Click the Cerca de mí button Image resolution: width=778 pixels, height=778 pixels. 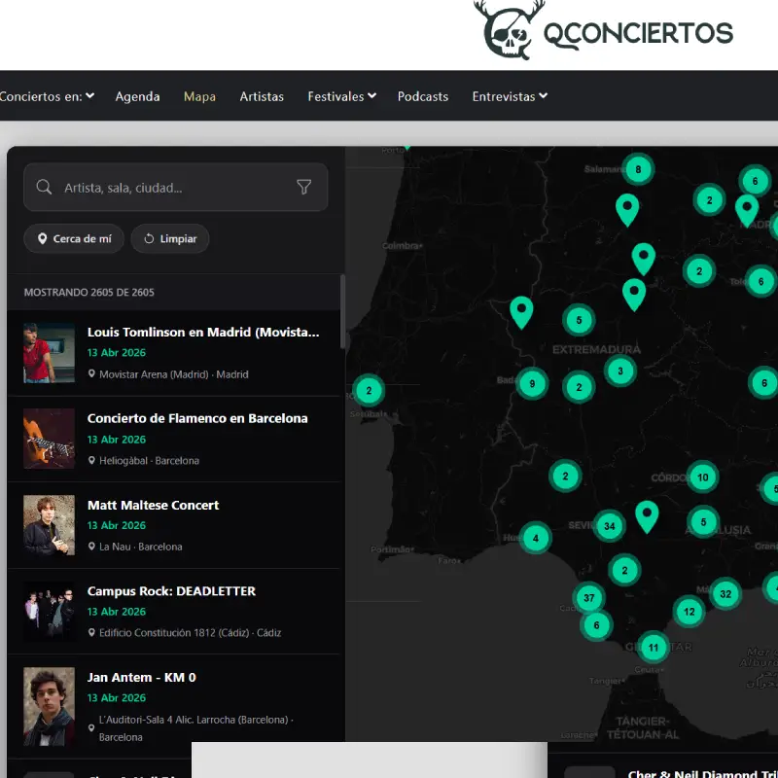click(x=73, y=238)
